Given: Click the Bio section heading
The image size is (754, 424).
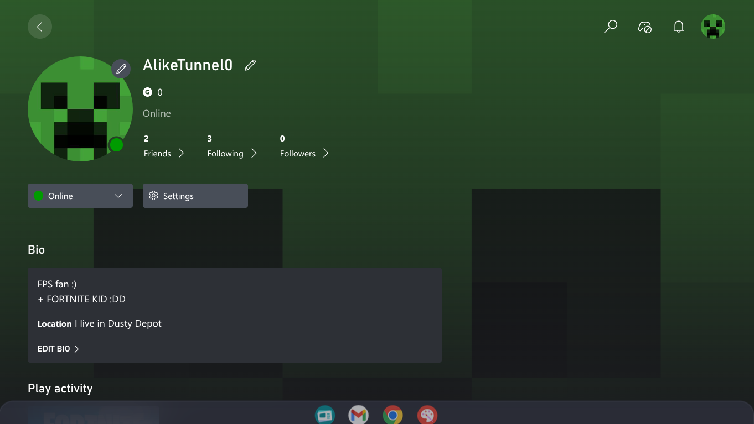Looking at the screenshot, I should (37, 250).
